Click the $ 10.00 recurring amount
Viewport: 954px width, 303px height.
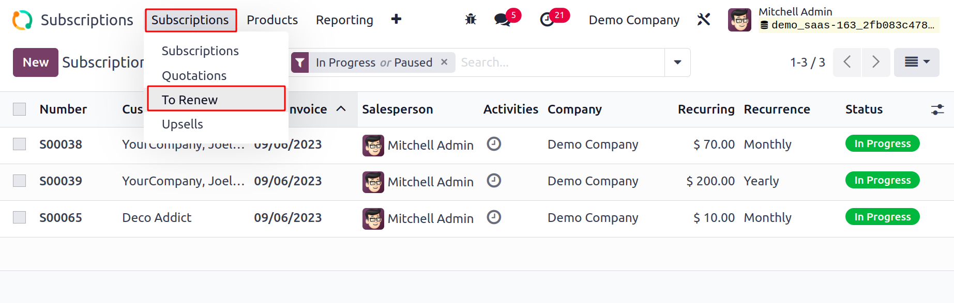[714, 218]
